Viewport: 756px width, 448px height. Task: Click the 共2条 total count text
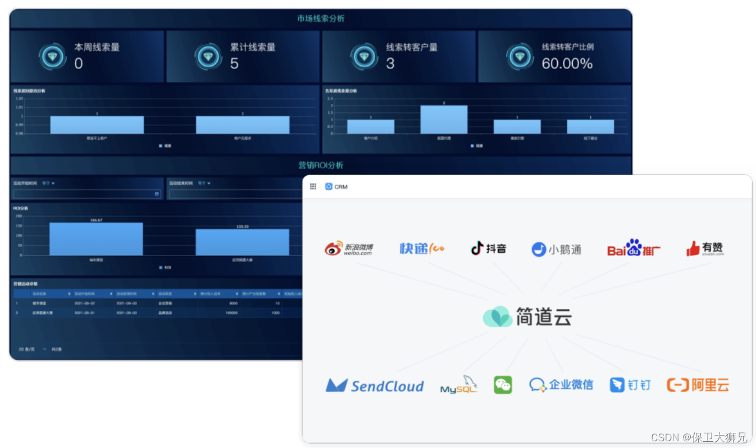point(57,349)
